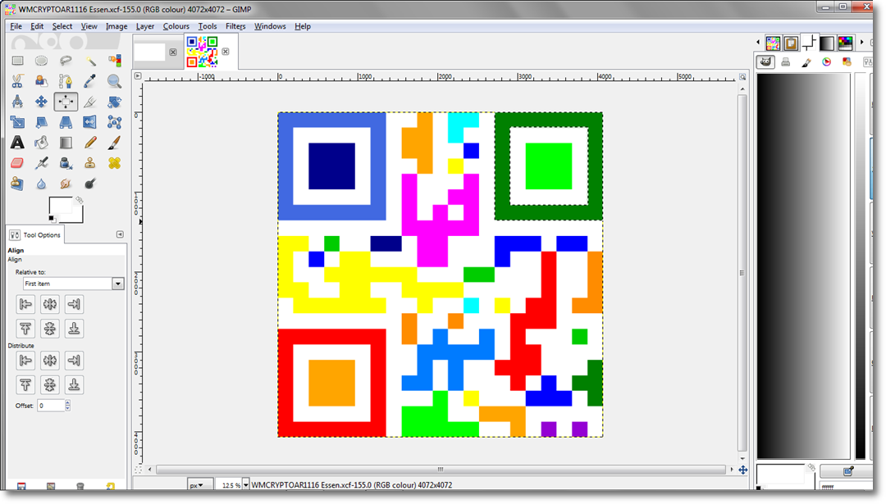Viewport: 886px width, 504px height.
Task: Select the Text tool
Action: click(17, 143)
